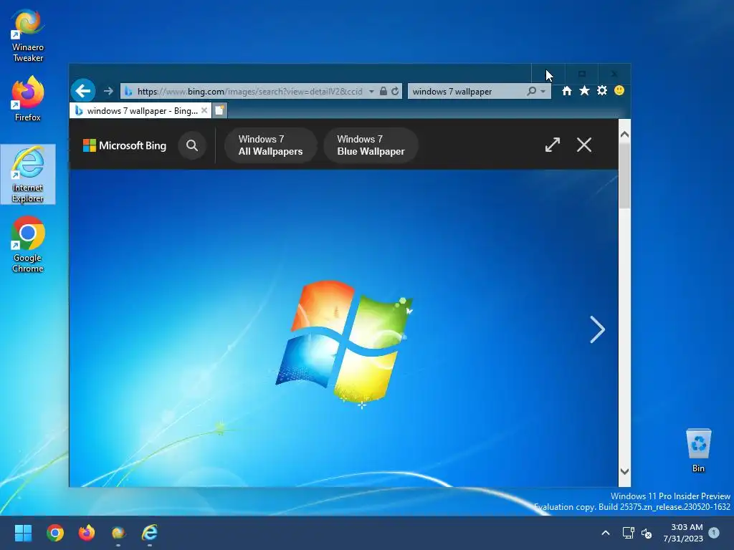734x550 pixels.
Task: Open a new tab in Internet Explorer
Action: (x=219, y=110)
